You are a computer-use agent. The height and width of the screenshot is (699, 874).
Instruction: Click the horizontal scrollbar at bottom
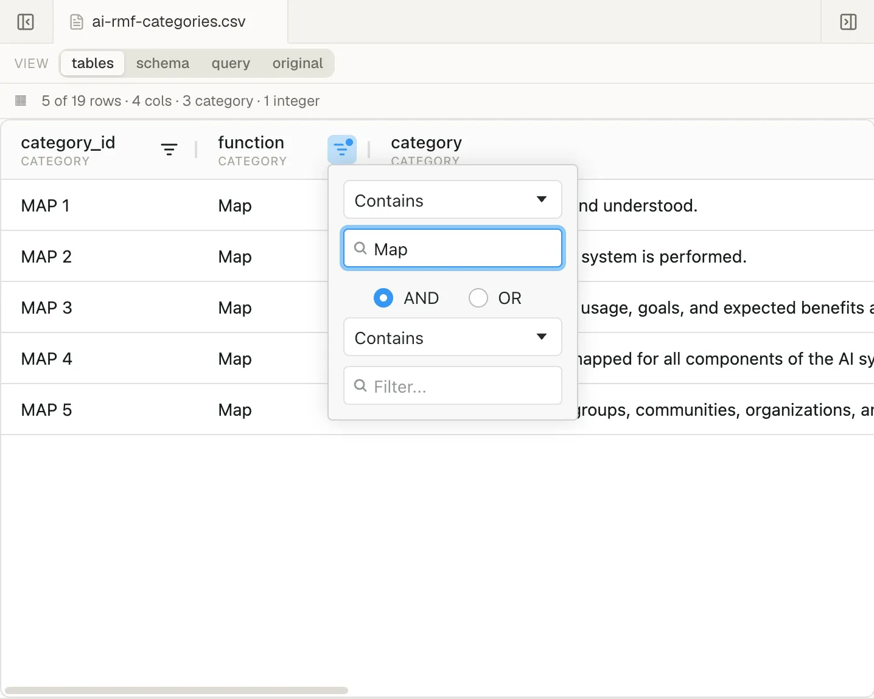tap(177, 690)
